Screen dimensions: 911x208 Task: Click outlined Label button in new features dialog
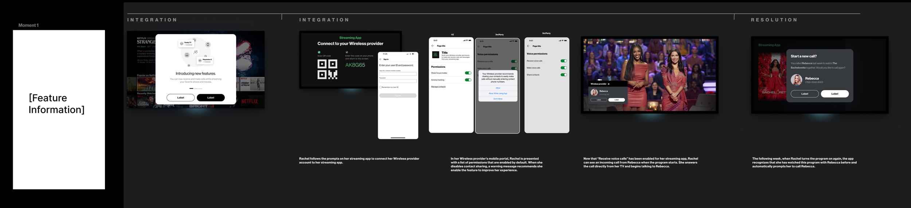coord(180,97)
